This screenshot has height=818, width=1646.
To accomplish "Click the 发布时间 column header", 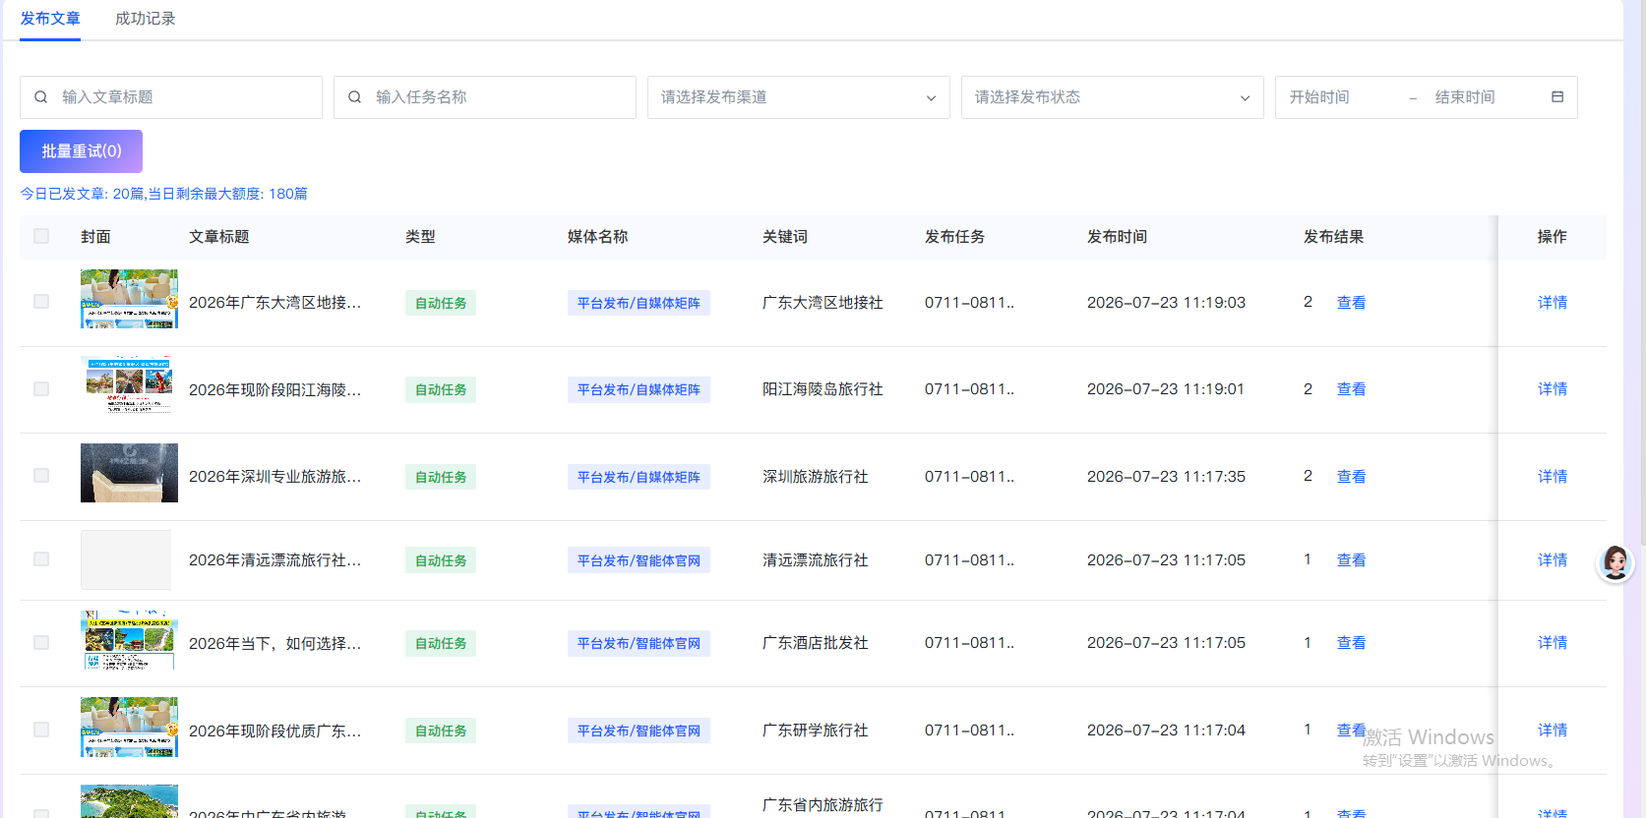I will point(1117,237).
